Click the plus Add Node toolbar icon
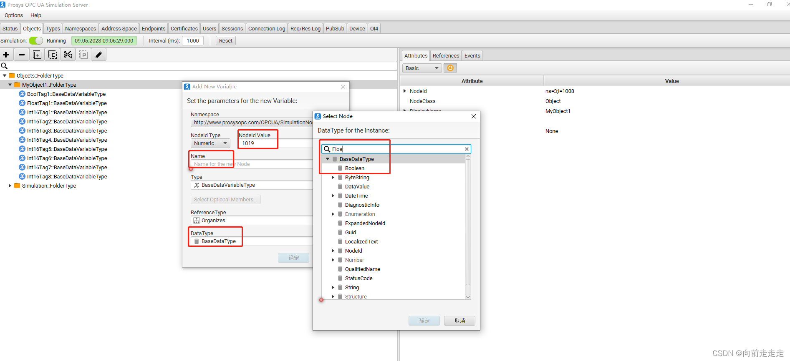790x361 pixels. (x=6, y=55)
